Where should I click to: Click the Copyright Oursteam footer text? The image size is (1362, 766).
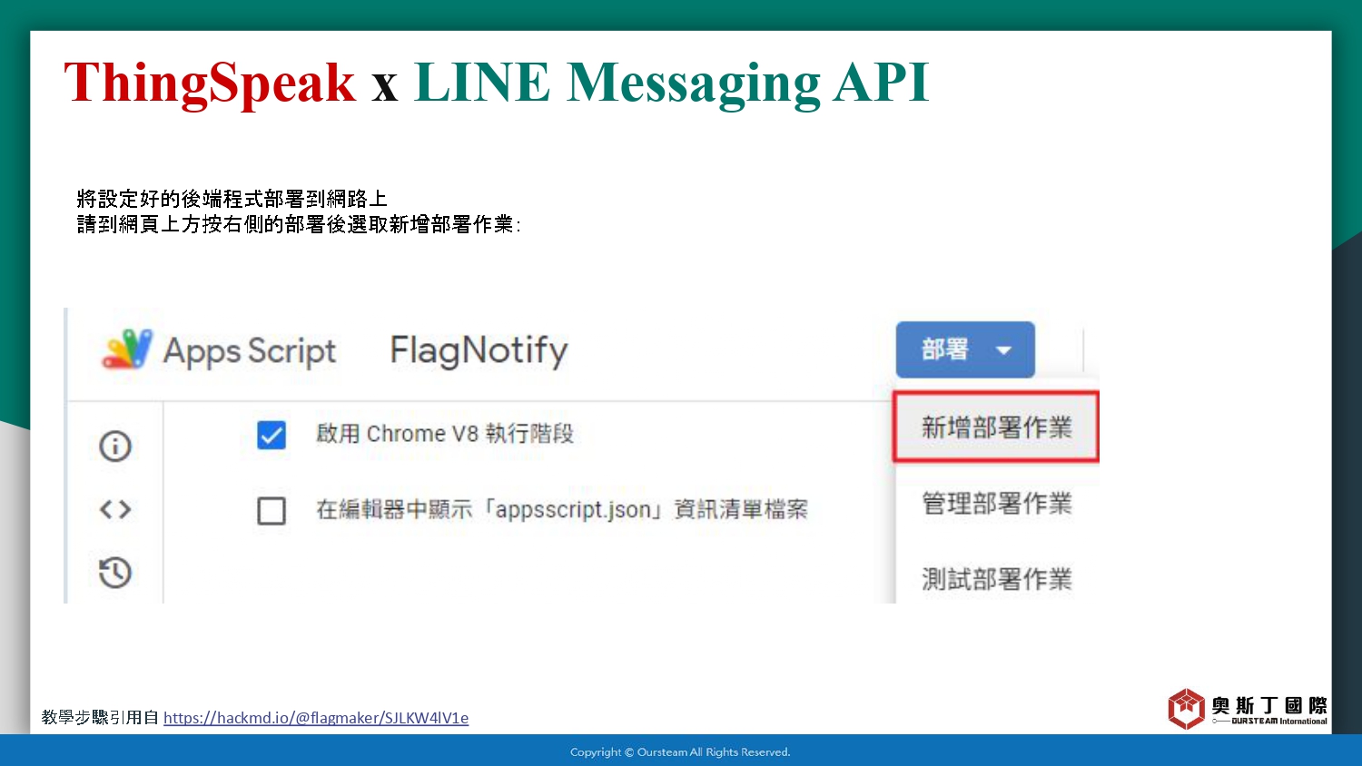pos(680,751)
